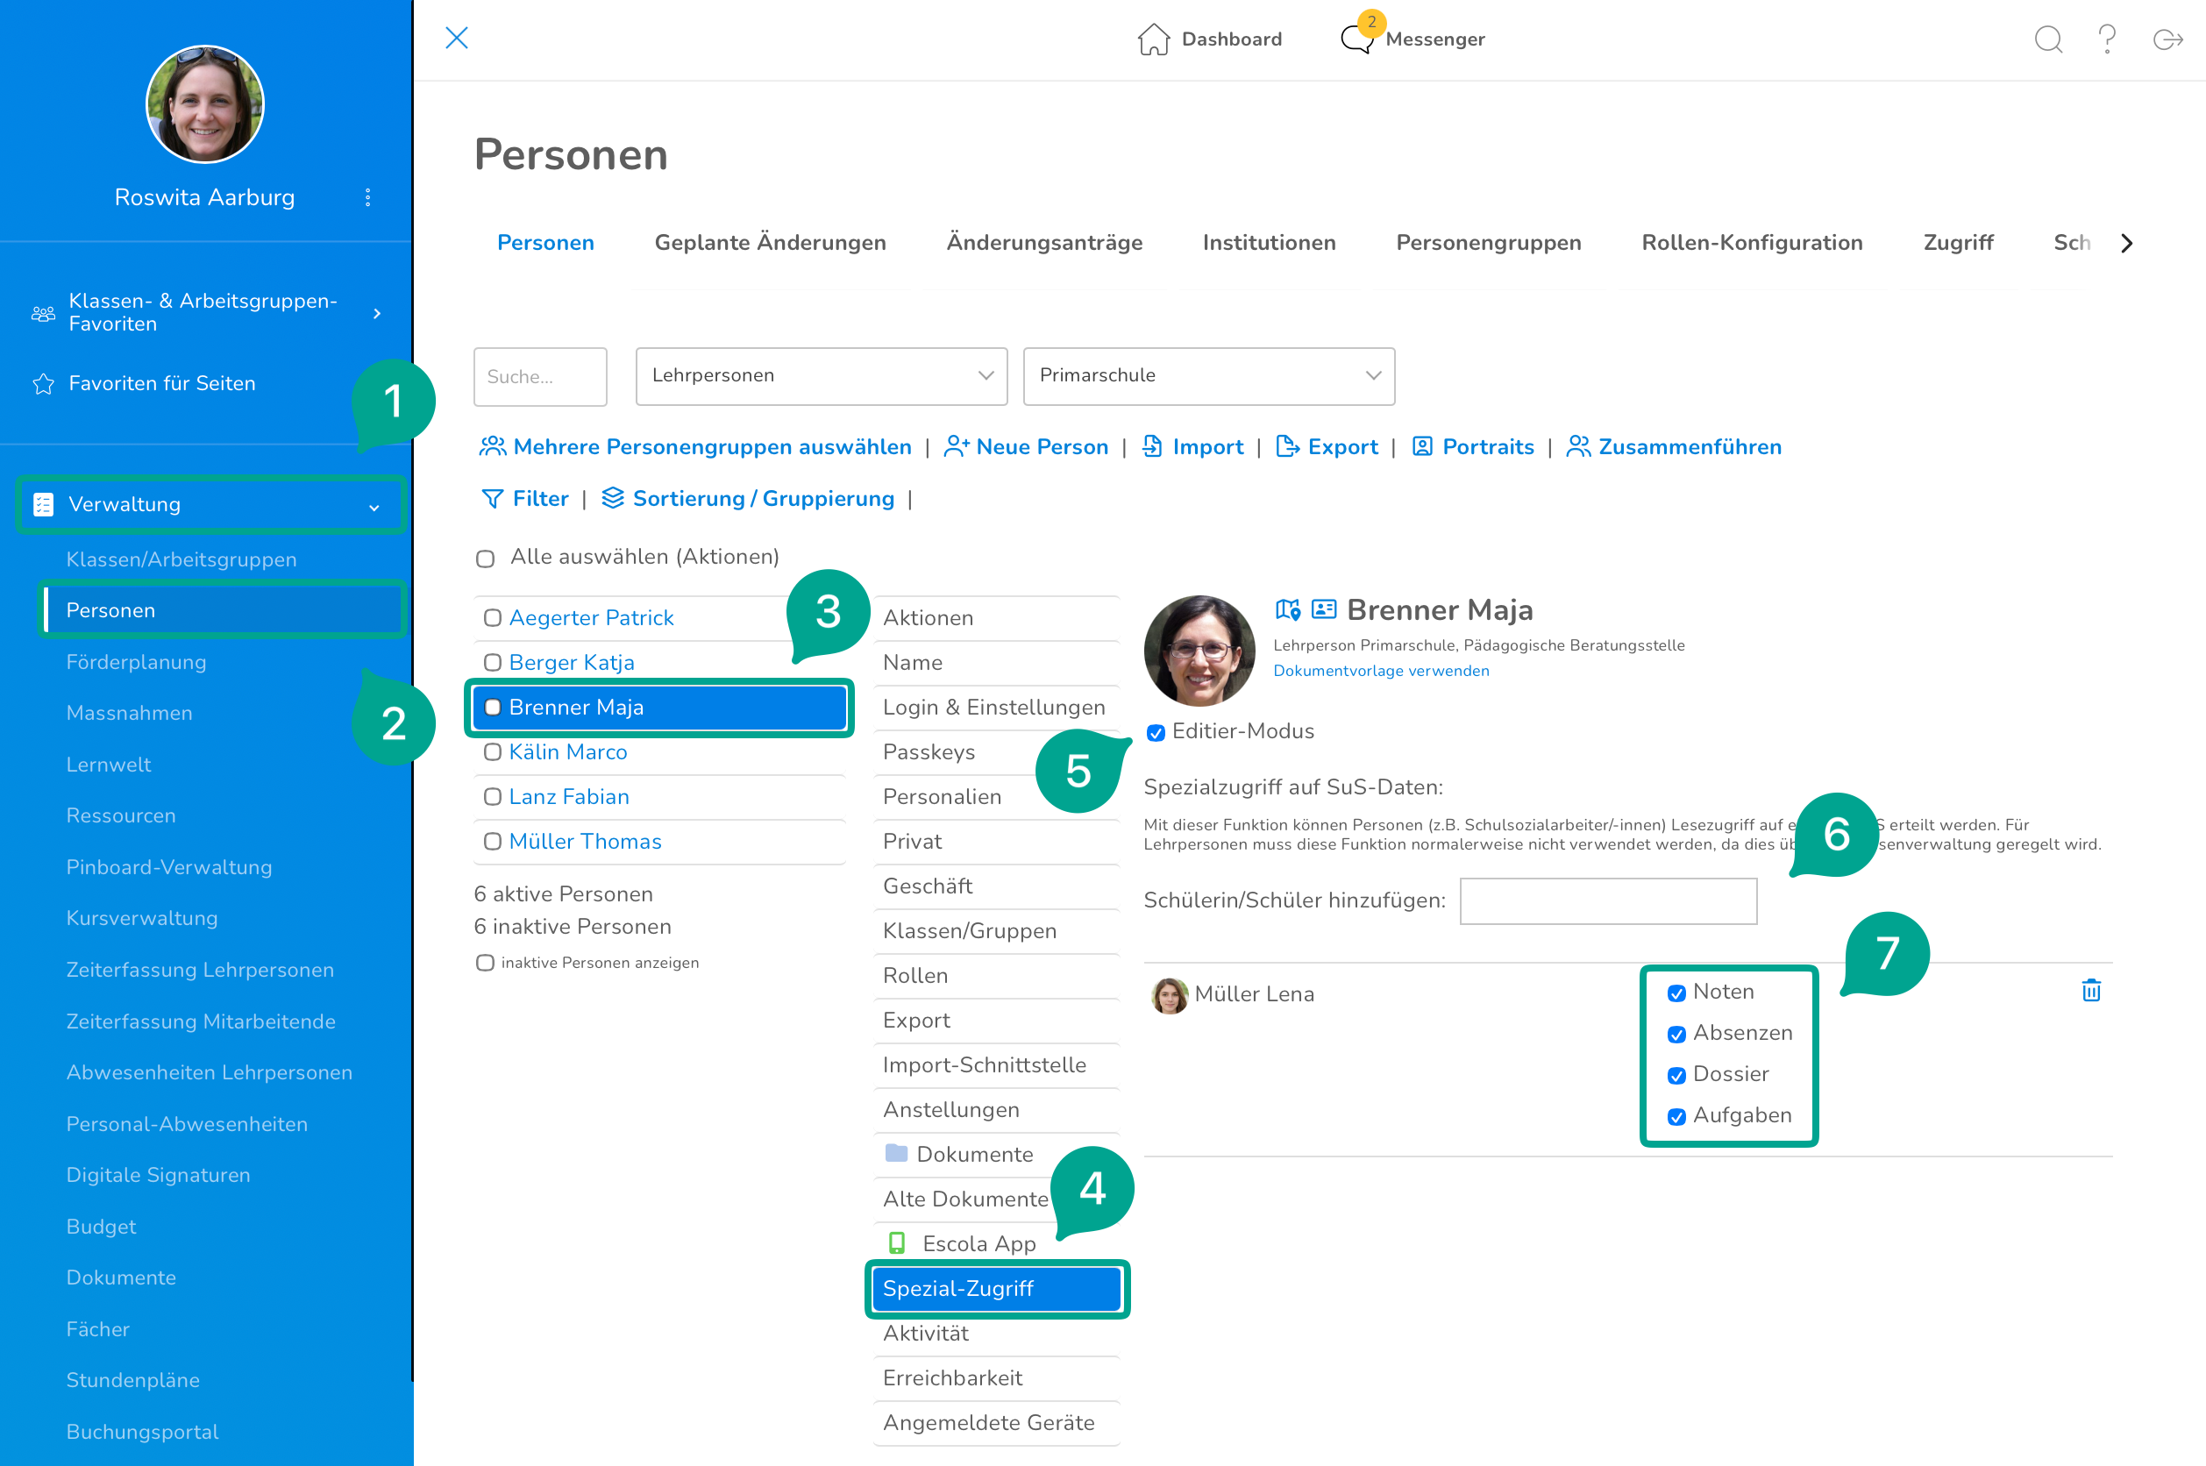Screen dimensions: 2206x1466
Task: Uncheck the Aufgaben access checkbox
Action: (x=1677, y=1116)
